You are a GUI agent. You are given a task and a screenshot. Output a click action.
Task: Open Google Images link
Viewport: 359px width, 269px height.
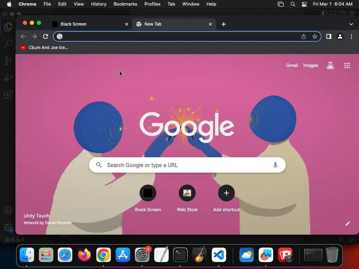(x=311, y=65)
